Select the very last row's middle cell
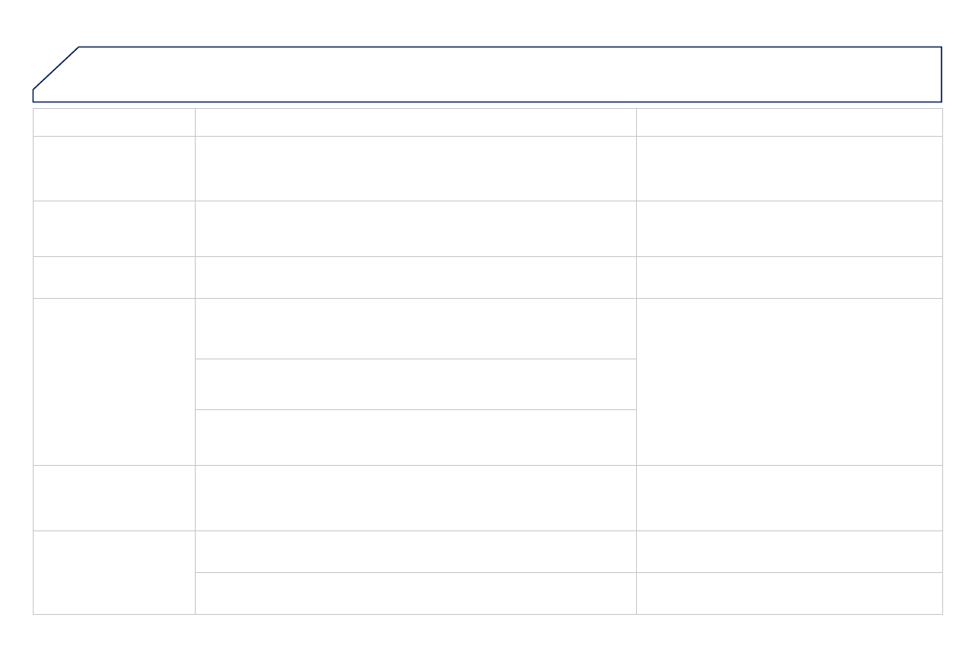Viewport: 975px width, 650px height. 415,594
